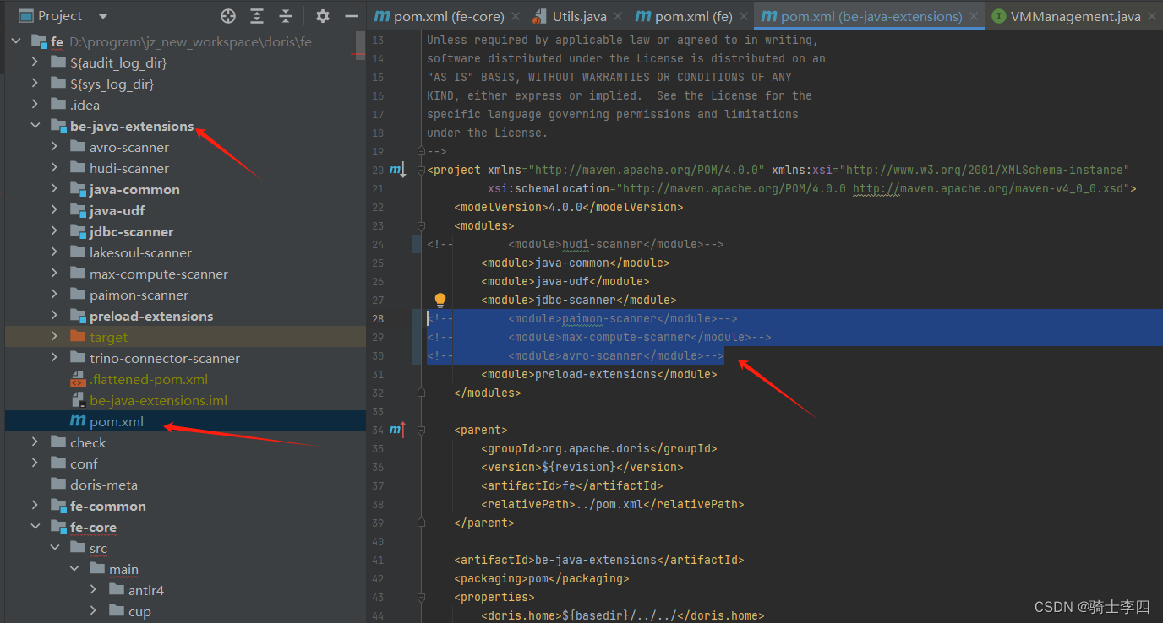Select the check folder
The height and width of the screenshot is (623, 1163).
[x=88, y=442]
